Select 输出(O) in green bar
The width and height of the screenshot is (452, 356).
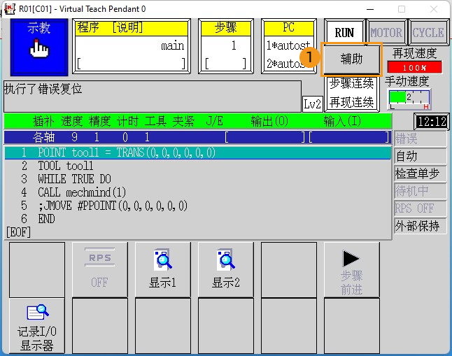coord(269,121)
